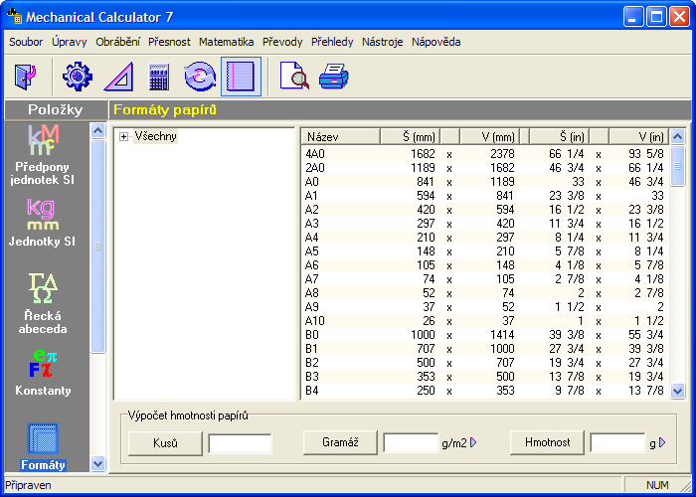This screenshot has height=497, width=696.
Task: Open Jednotky SI sidebar item
Action: (x=43, y=223)
